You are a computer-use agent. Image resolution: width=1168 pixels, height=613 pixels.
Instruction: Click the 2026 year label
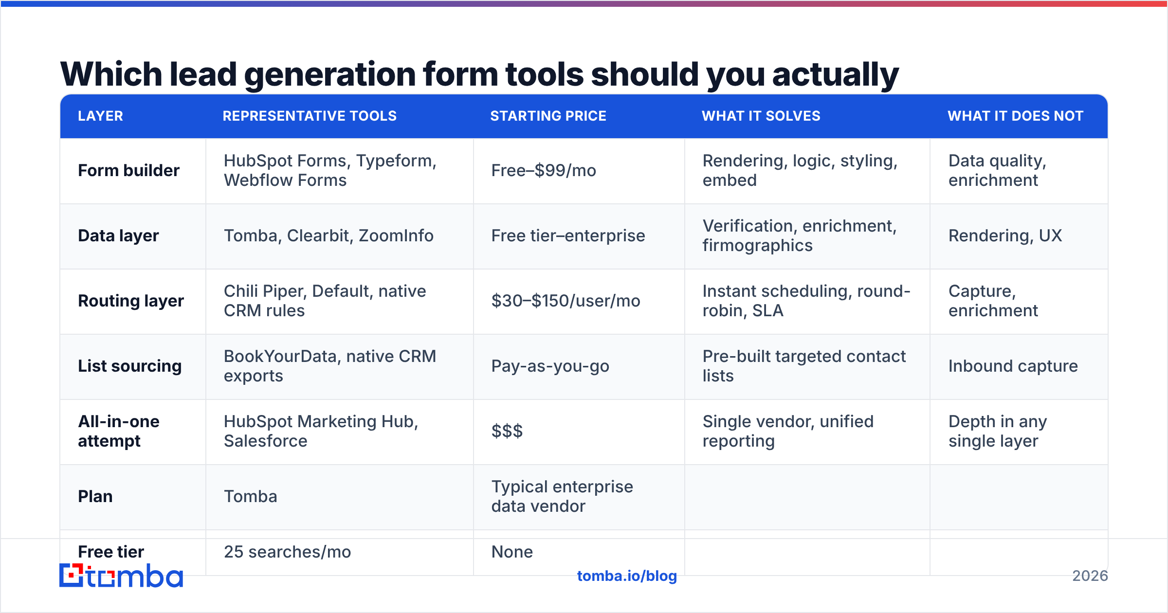click(1090, 576)
